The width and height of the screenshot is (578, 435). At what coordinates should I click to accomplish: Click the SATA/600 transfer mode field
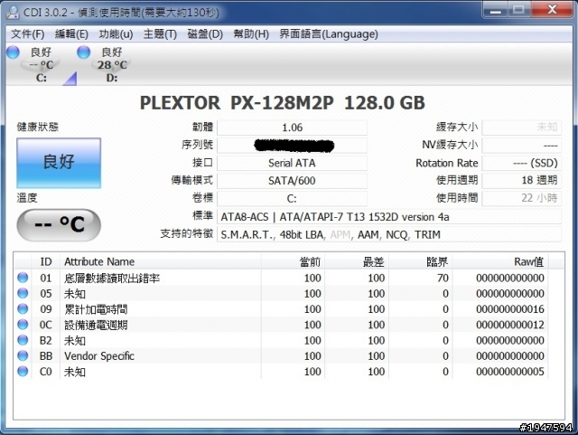[293, 181]
